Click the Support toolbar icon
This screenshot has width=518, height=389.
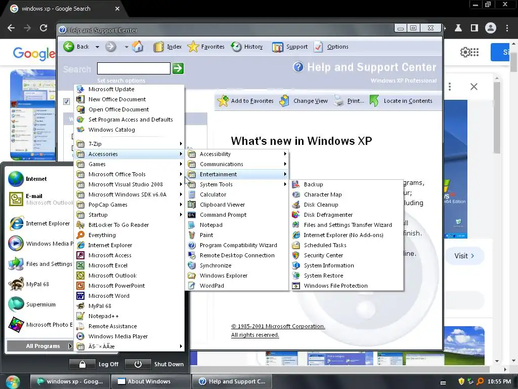coord(278,47)
